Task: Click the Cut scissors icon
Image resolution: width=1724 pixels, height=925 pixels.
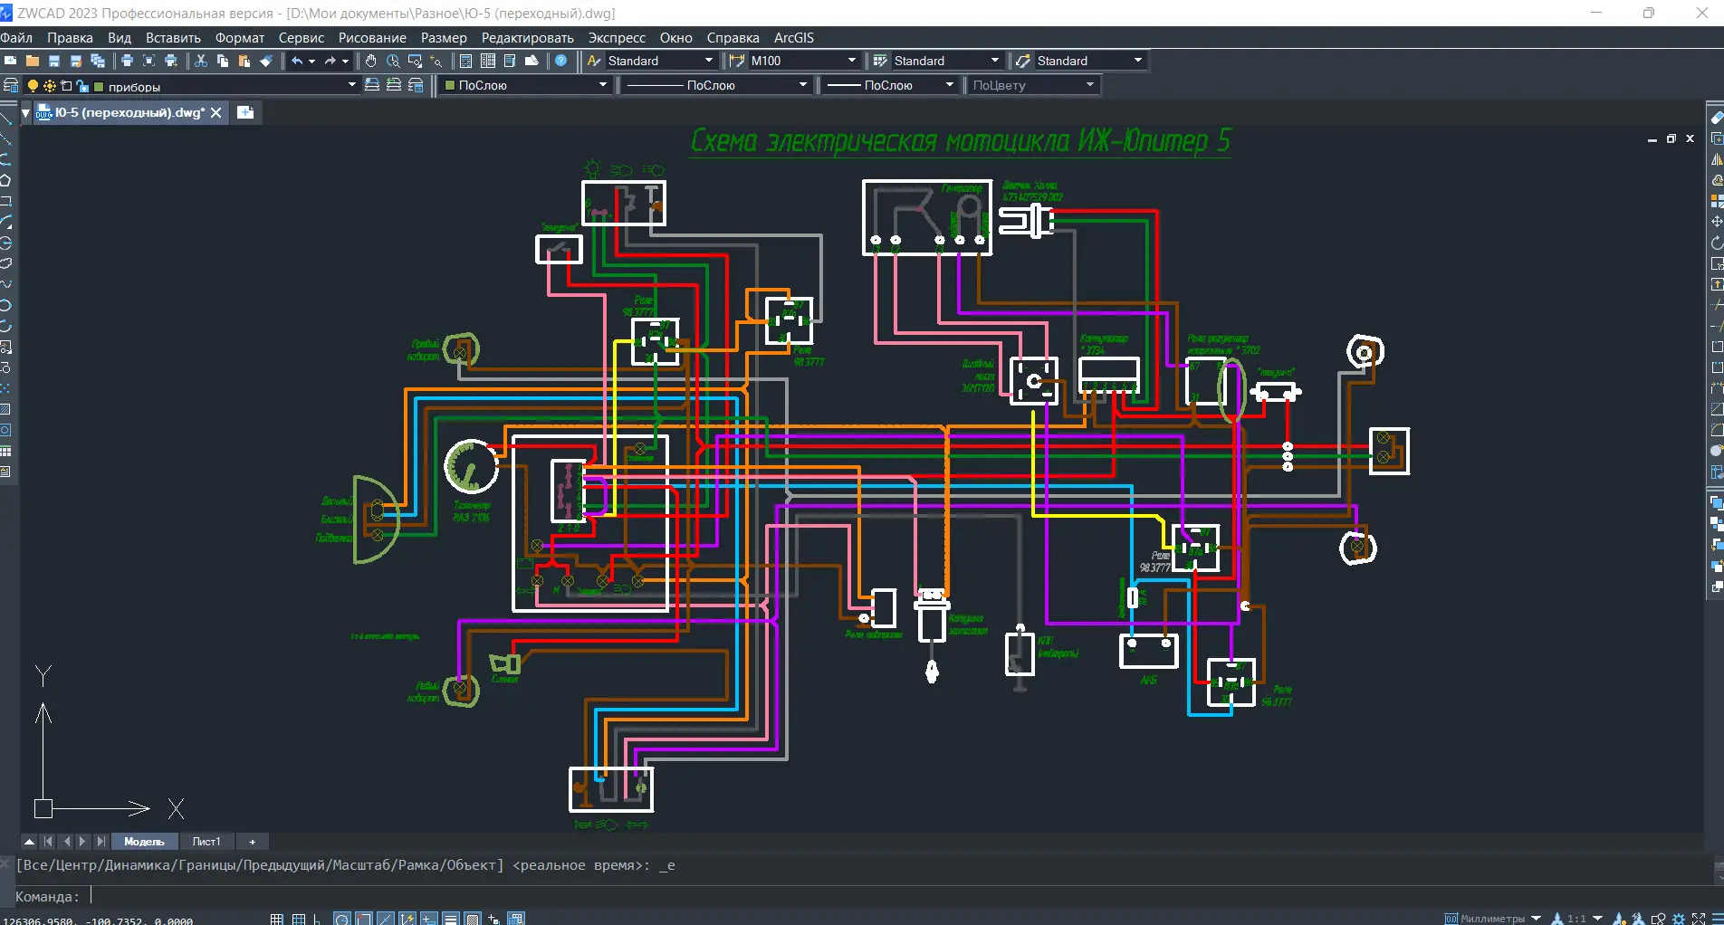Action: pos(201,61)
